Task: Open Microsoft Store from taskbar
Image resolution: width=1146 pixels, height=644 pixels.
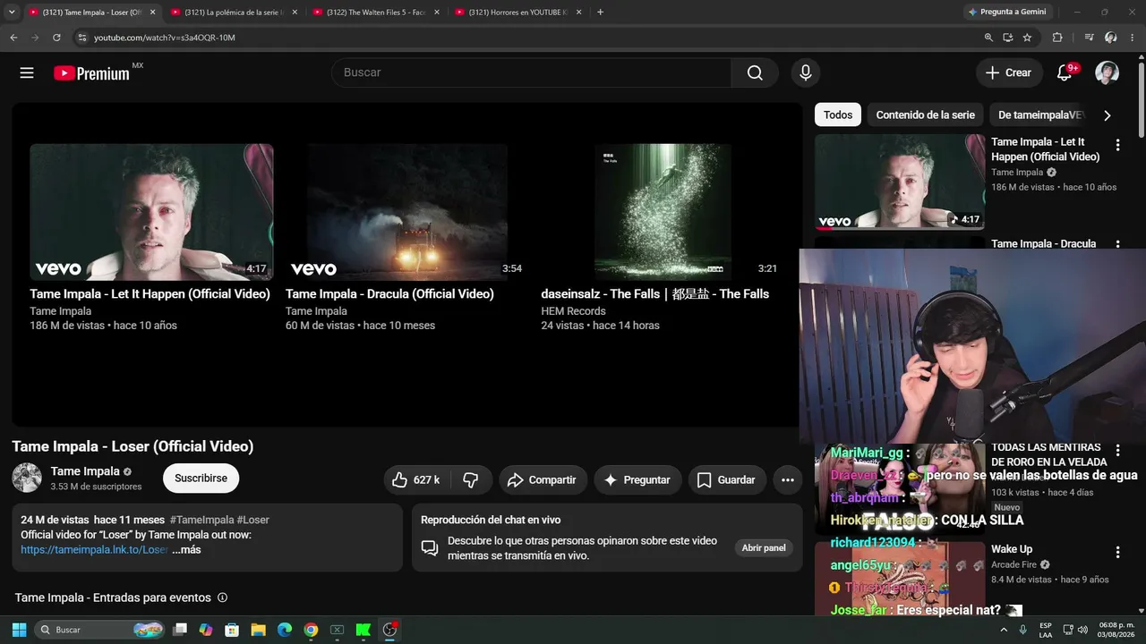Action: click(x=232, y=630)
